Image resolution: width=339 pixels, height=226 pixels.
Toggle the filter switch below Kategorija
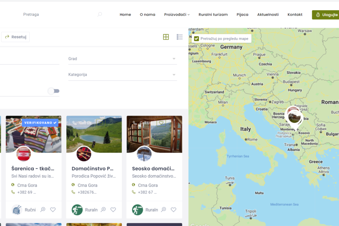click(x=54, y=91)
